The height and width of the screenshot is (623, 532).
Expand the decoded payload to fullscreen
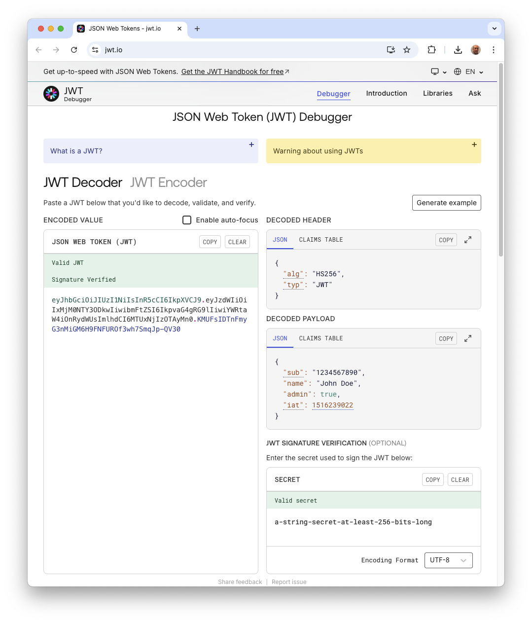pos(468,338)
